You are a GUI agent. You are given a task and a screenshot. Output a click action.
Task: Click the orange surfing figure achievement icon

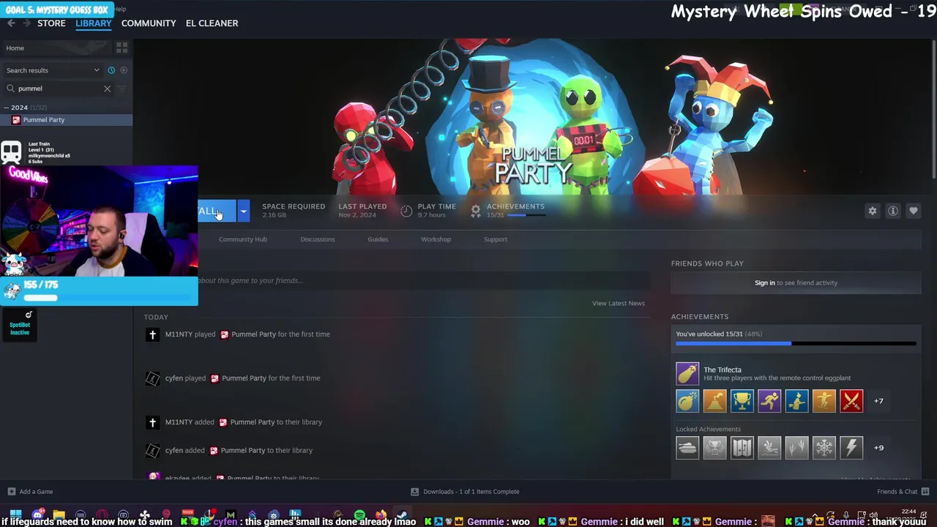pos(824,401)
